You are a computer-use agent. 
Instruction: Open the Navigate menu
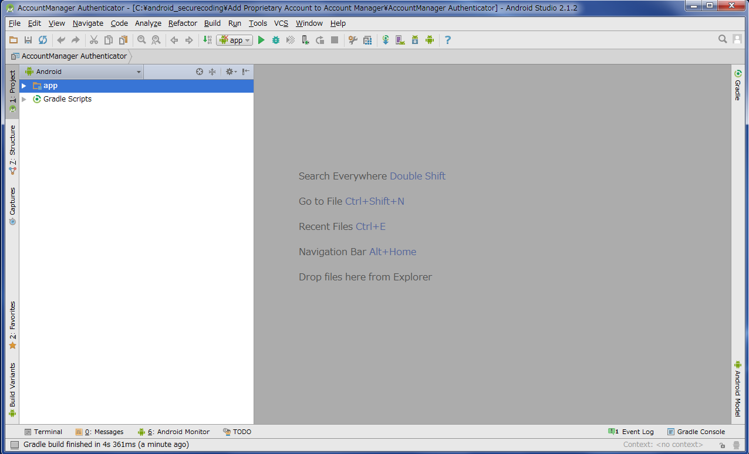coord(88,23)
